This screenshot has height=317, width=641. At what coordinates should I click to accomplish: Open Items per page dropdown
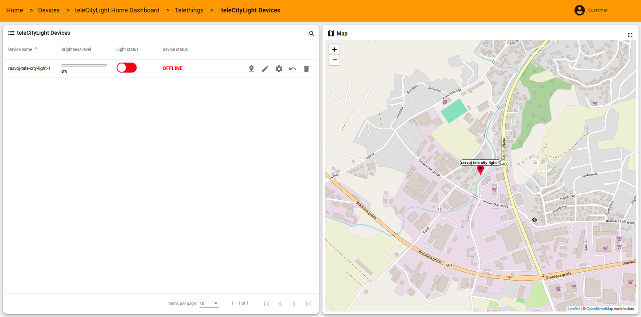click(x=209, y=304)
